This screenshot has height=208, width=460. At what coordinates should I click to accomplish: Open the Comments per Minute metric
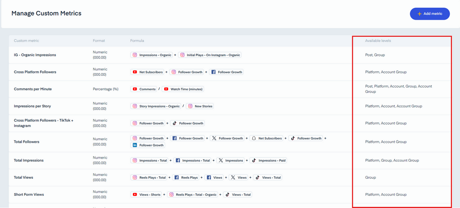click(33, 89)
